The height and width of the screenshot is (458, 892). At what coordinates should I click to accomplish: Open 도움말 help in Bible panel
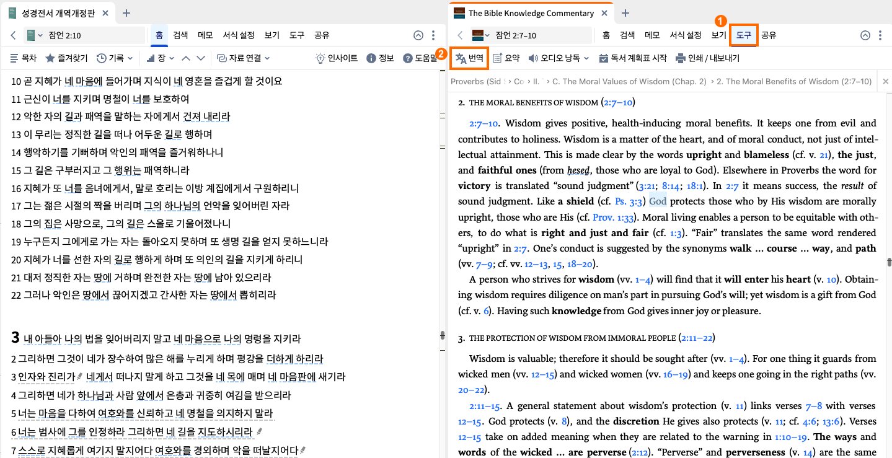pyautogui.click(x=420, y=58)
